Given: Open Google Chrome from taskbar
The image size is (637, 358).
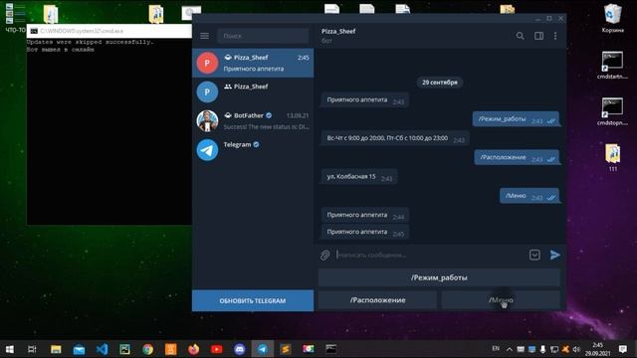Looking at the screenshot, I should coord(148,349).
